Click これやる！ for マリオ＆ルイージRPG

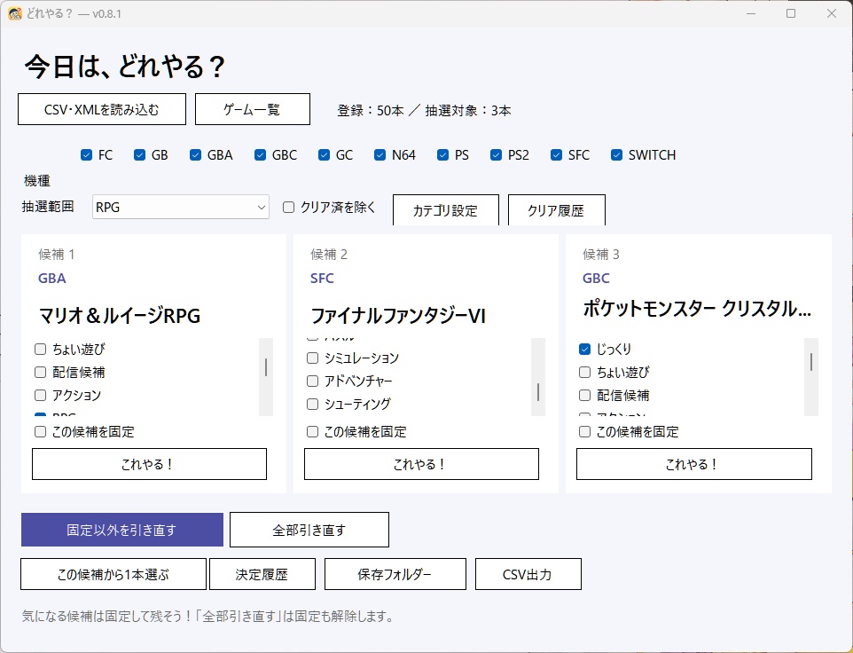pos(149,464)
